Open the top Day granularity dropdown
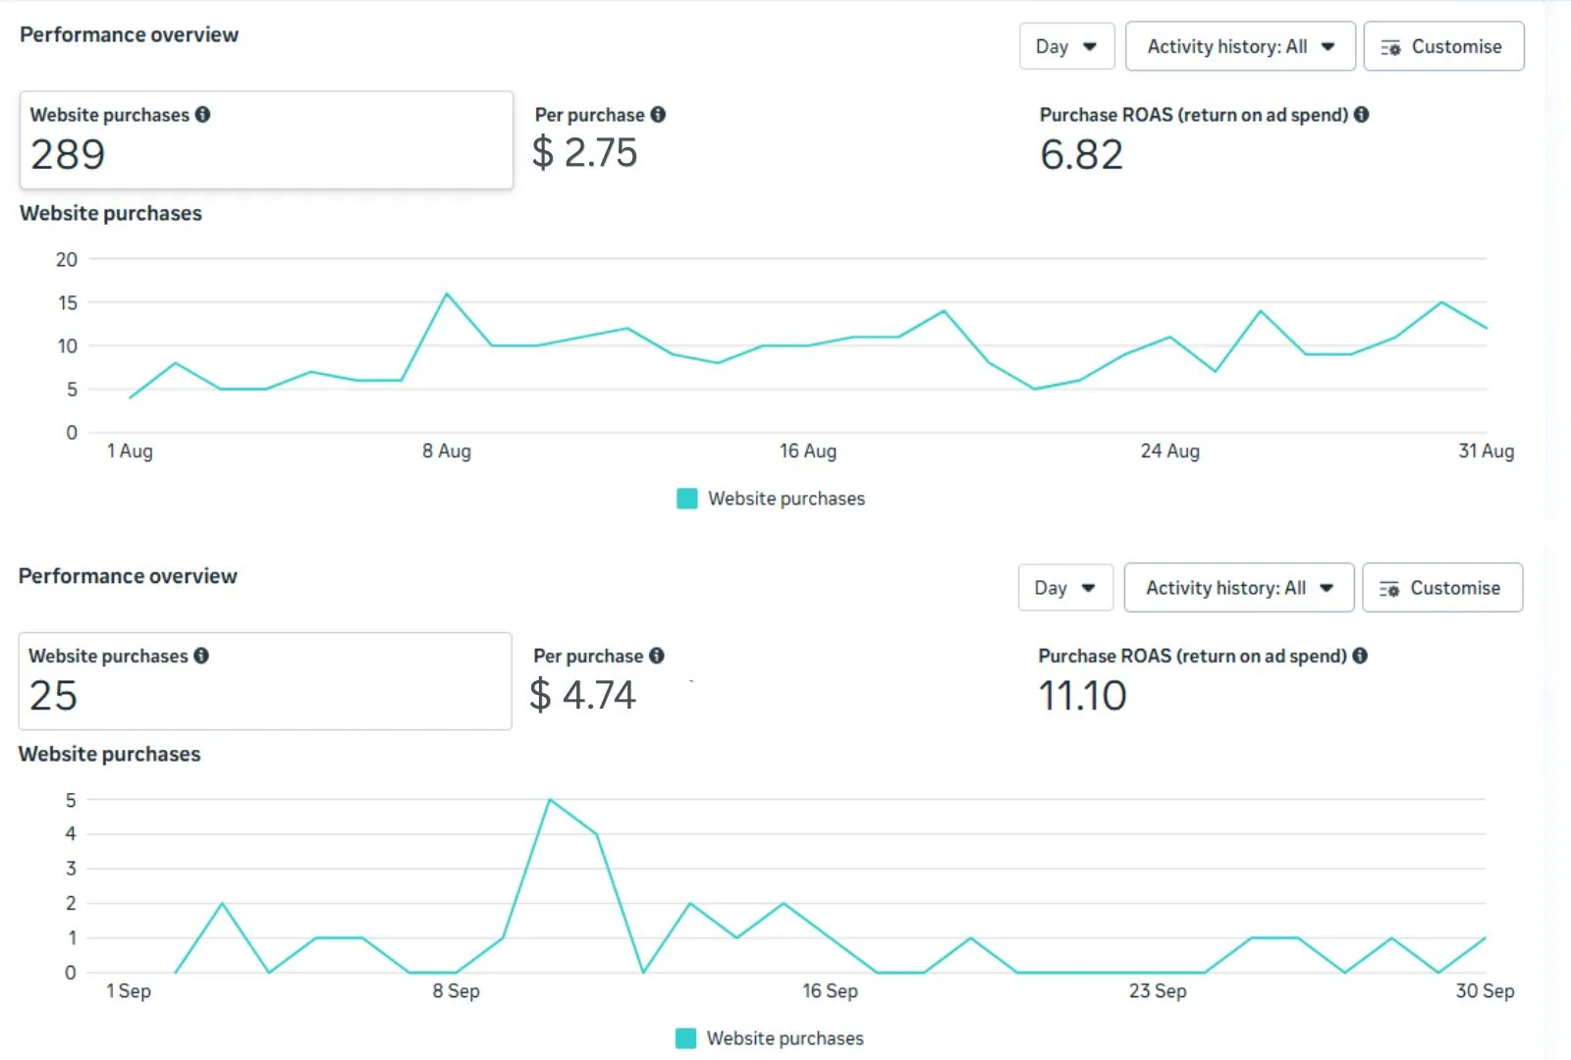1571x1060 pixels. coord(1067,46)
